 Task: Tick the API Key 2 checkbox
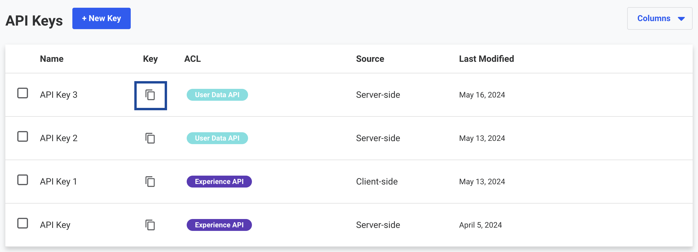(x=23, y=136)
